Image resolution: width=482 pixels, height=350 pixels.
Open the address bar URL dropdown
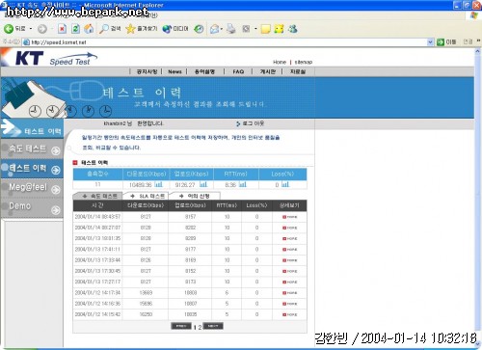point(430,42)
